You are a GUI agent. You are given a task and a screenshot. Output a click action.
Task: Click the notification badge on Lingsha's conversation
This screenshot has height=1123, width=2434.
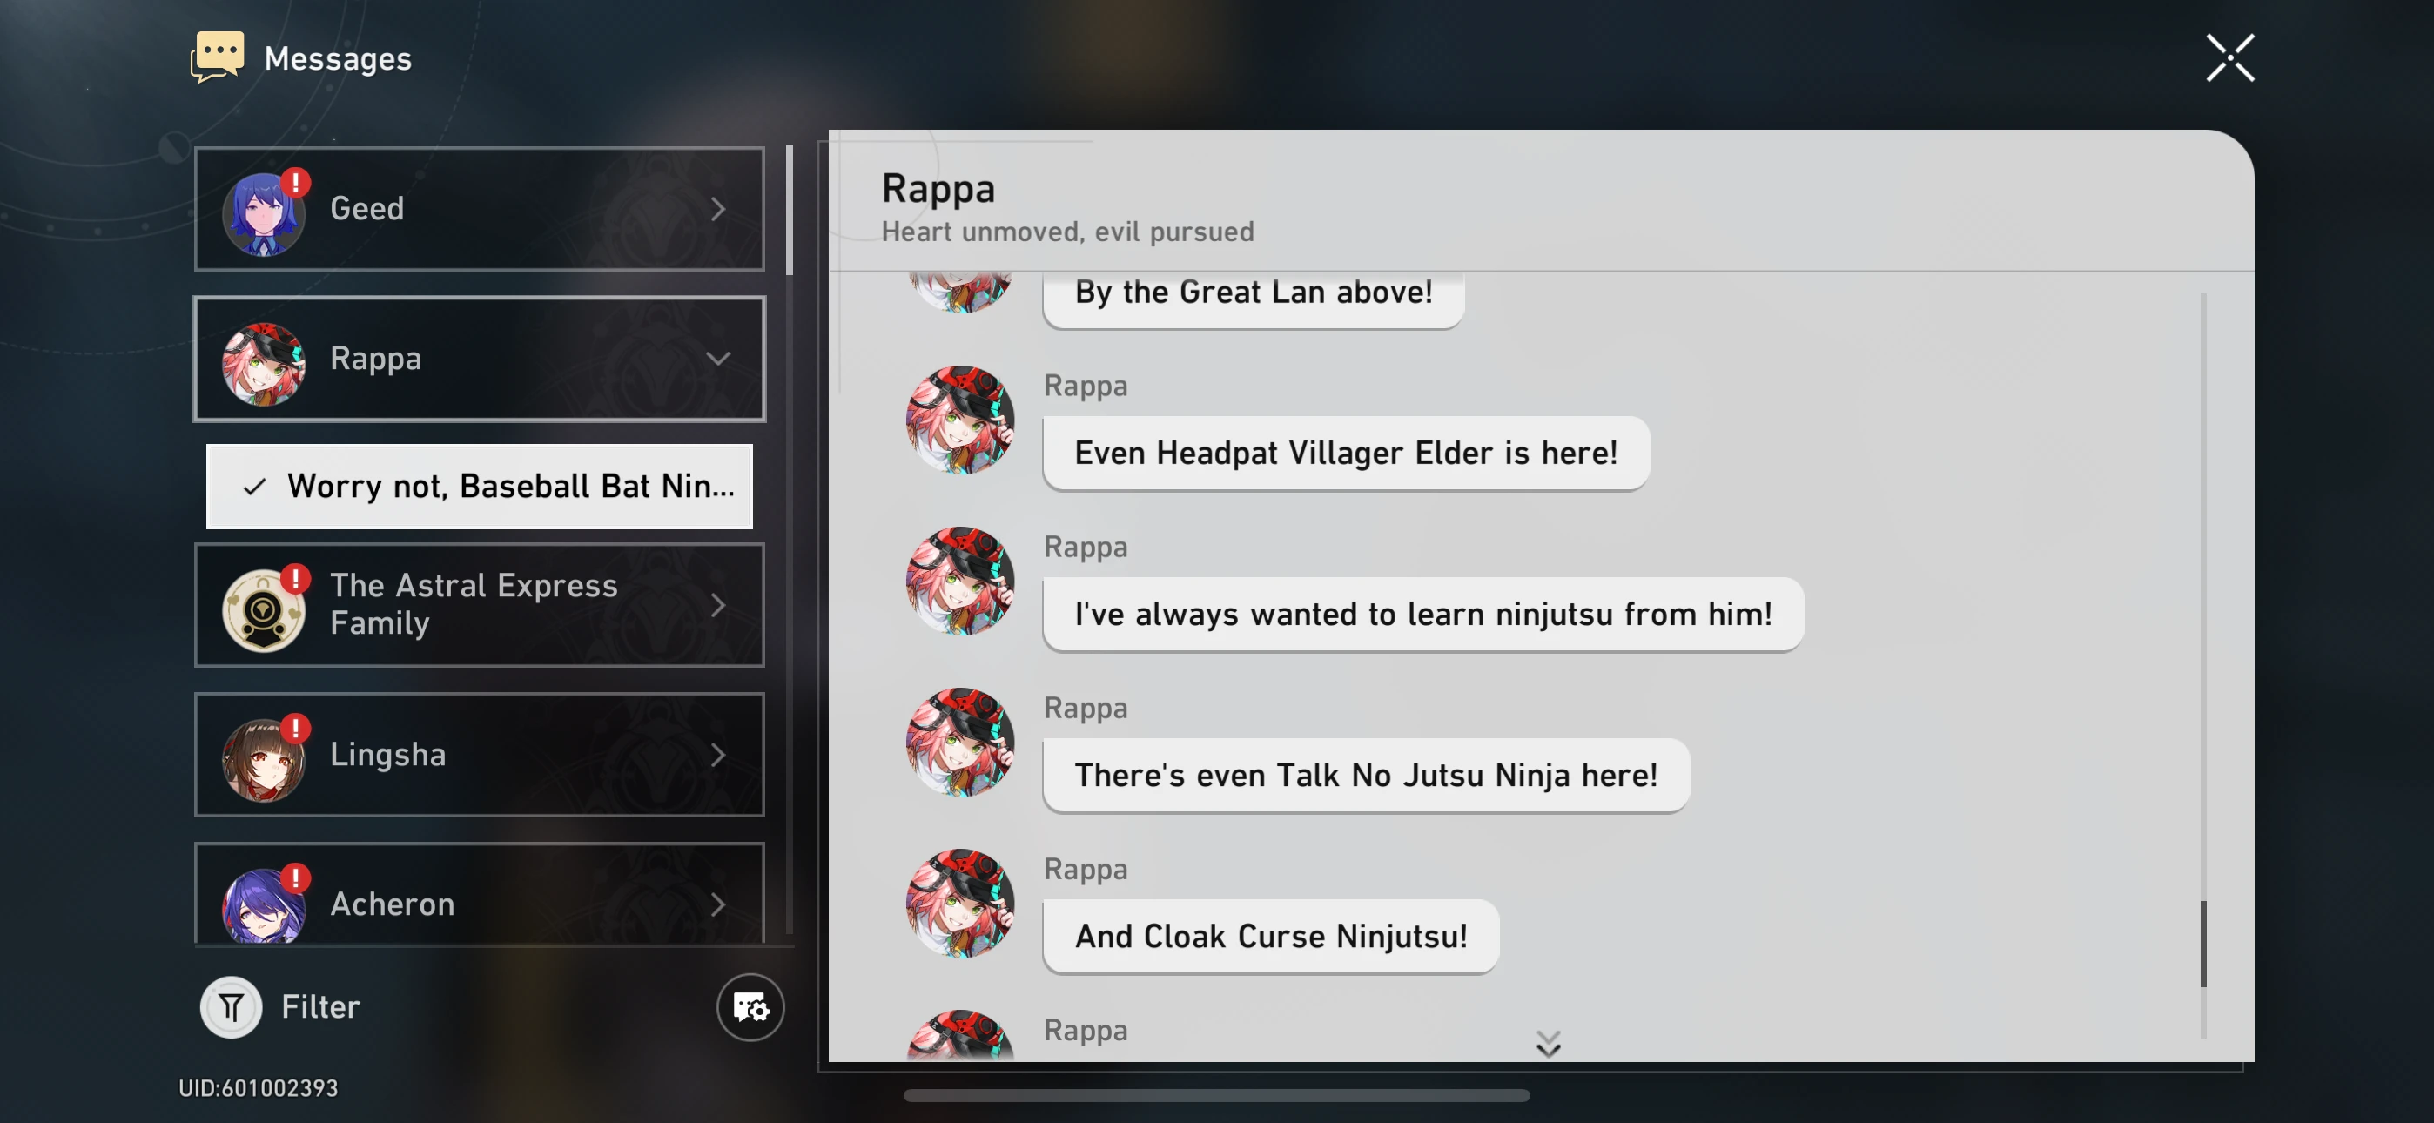pyautogui.click(x=298, y=728)
